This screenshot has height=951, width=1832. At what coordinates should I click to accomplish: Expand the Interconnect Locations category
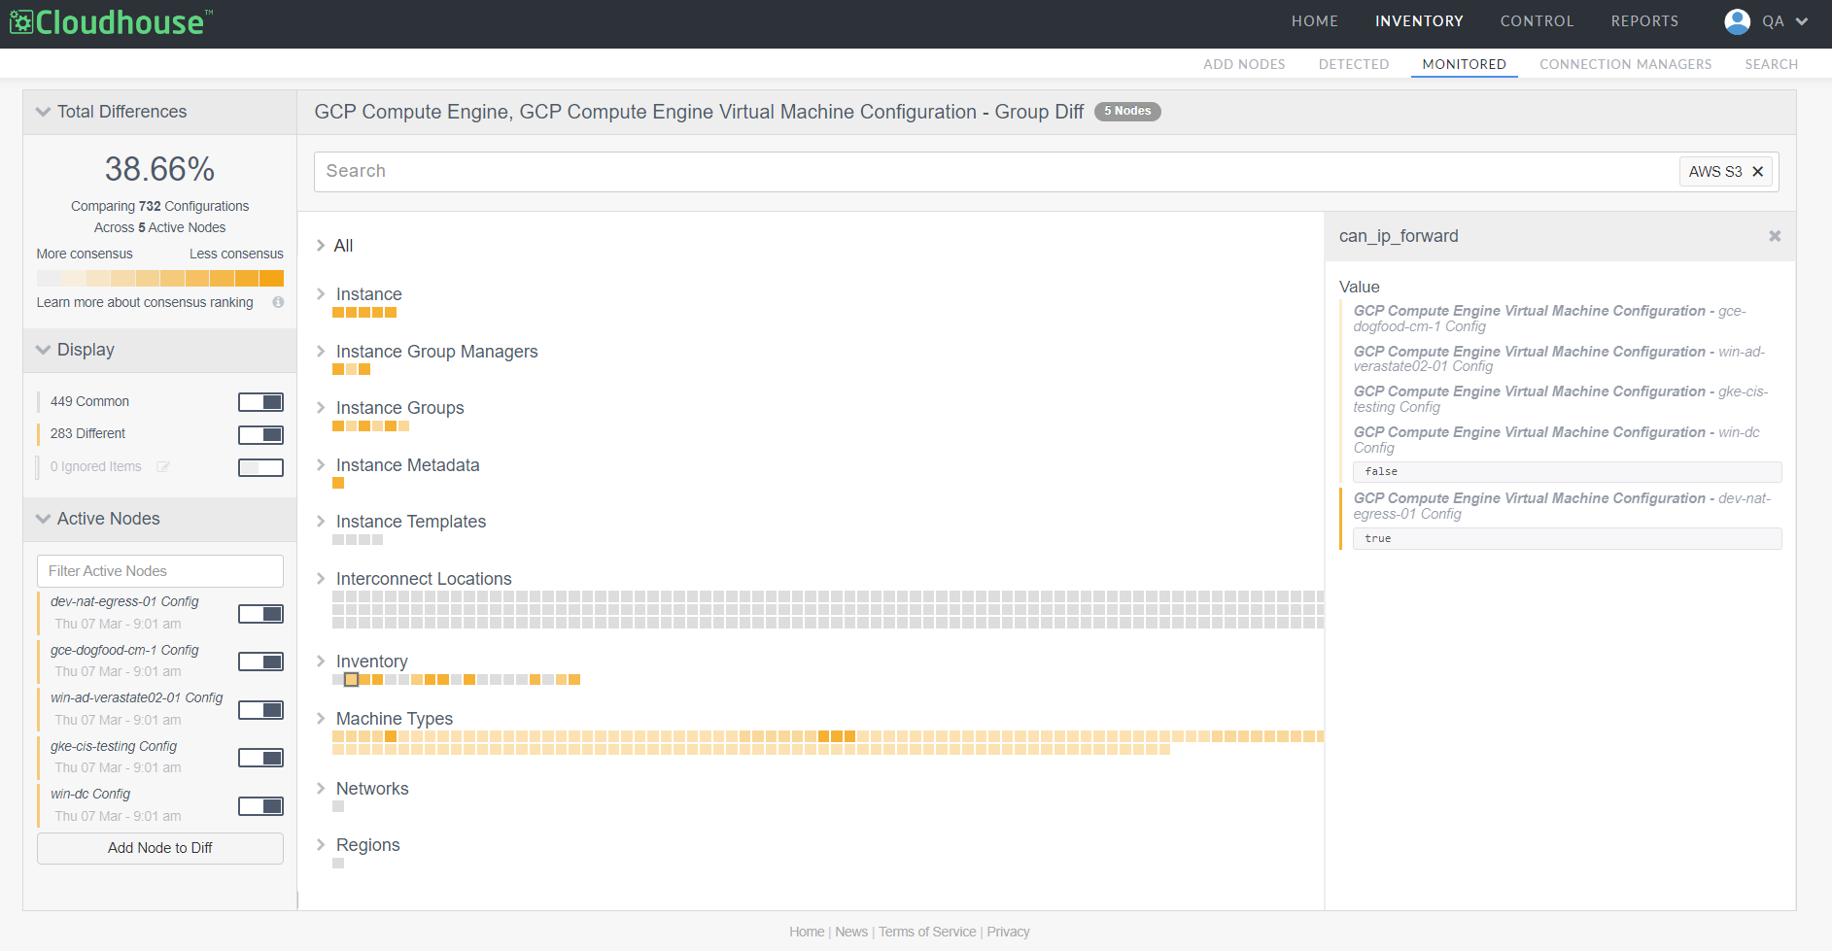point(321,579)
